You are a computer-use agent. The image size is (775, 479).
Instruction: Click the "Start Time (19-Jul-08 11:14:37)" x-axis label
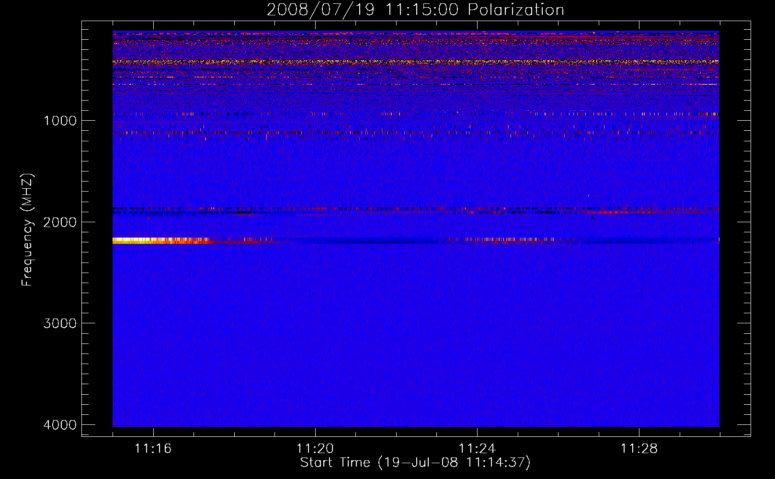click(x=415, y=463)
